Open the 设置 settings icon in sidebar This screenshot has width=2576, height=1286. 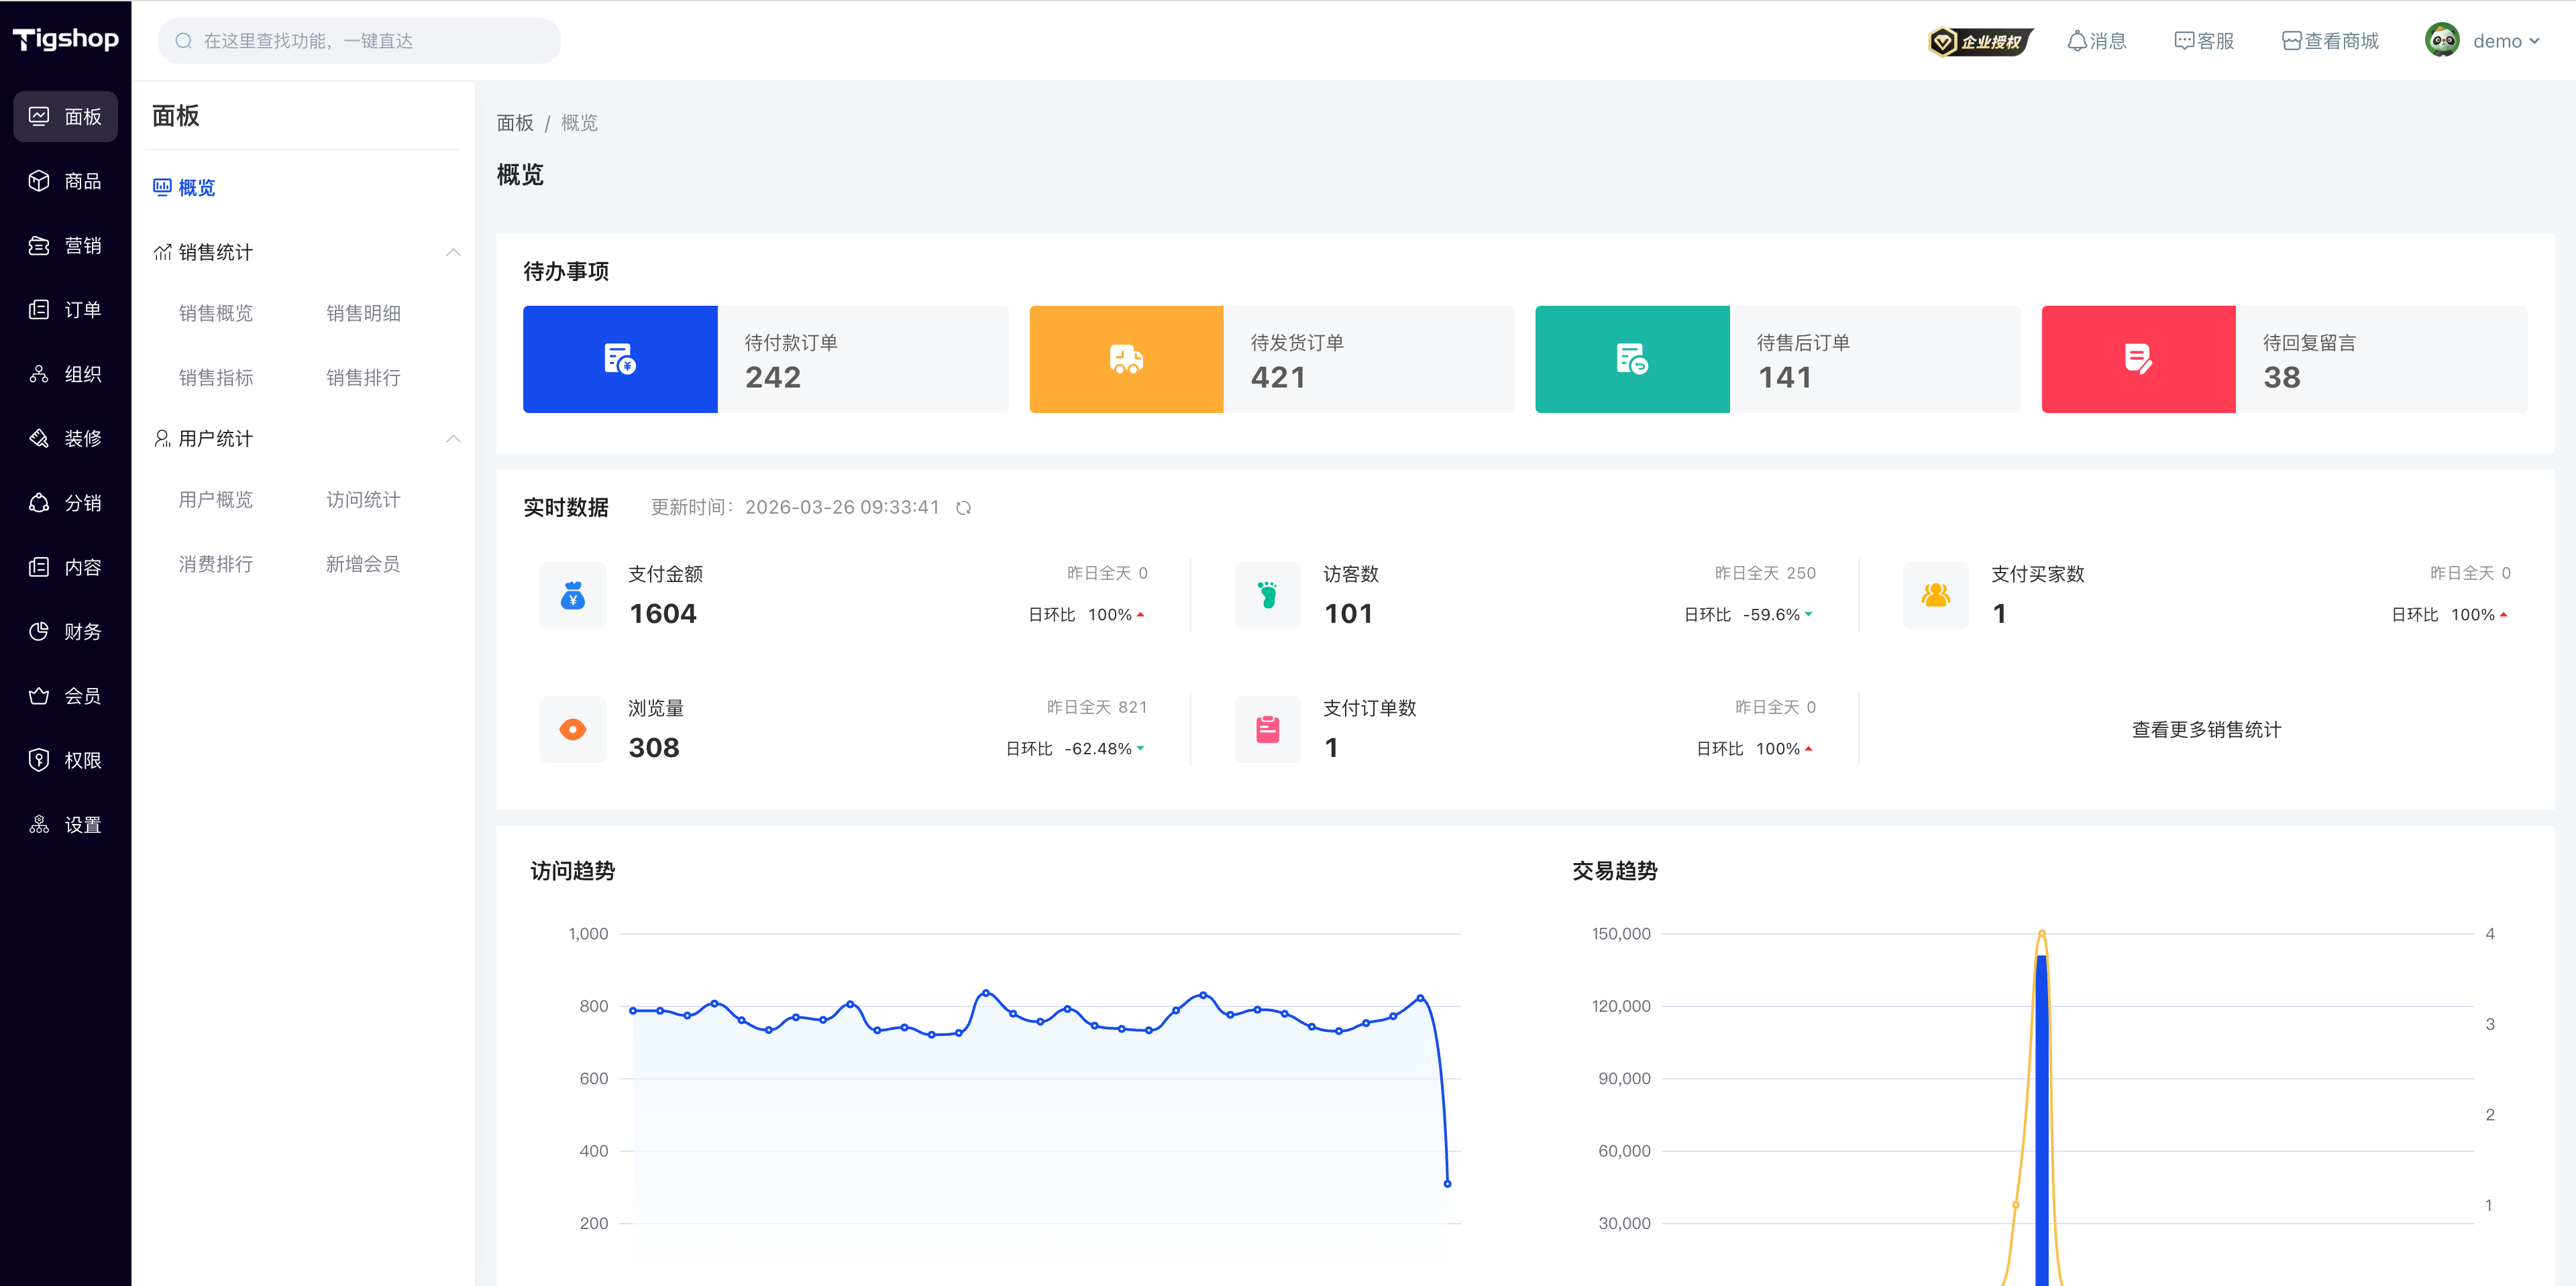(x=39, y=824)
